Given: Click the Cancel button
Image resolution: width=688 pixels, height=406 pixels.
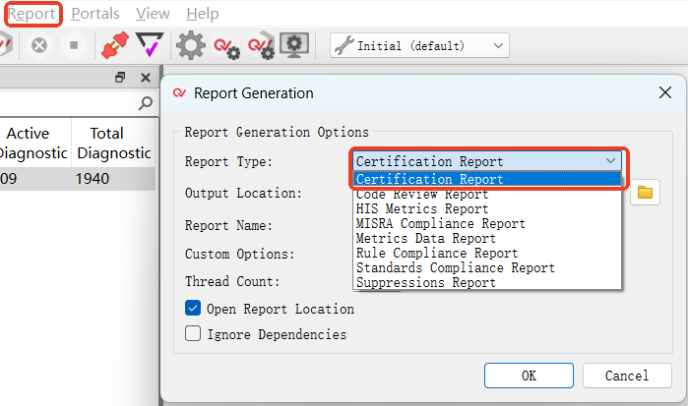Looking at the screenshot, I should tap(627, 376).
